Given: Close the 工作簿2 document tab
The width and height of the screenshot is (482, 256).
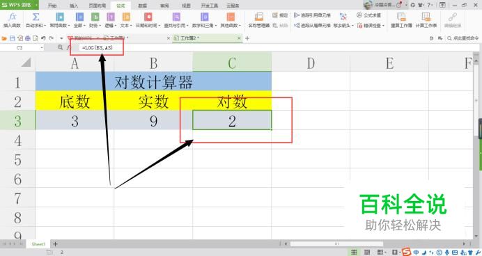Looking at the screenshot, I should (x=239, y=38).
